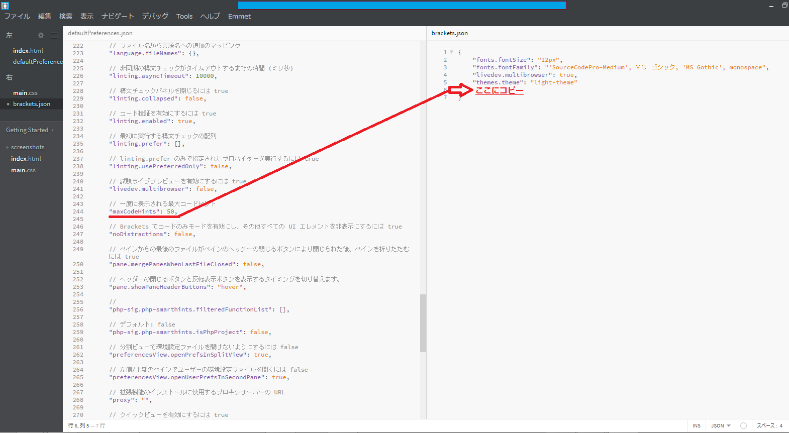Open main.css in the project tree
Image resolution: width=789 pixels, height=433 pixels.
pyautogui.click(x=23, y=170)
